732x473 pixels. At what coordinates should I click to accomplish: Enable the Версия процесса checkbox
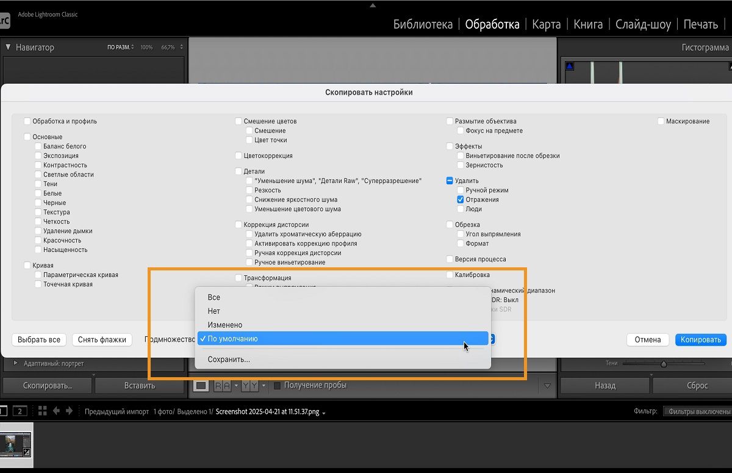click(450, 259)
